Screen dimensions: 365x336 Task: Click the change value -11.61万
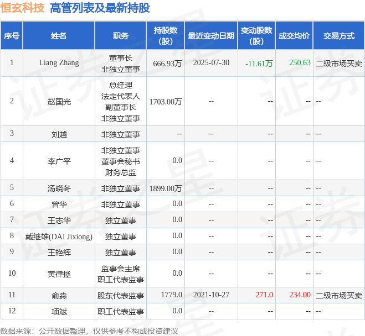click(x=259, y=64)
